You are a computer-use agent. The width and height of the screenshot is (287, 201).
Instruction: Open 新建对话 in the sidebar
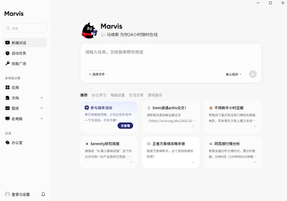click(25, 43)
